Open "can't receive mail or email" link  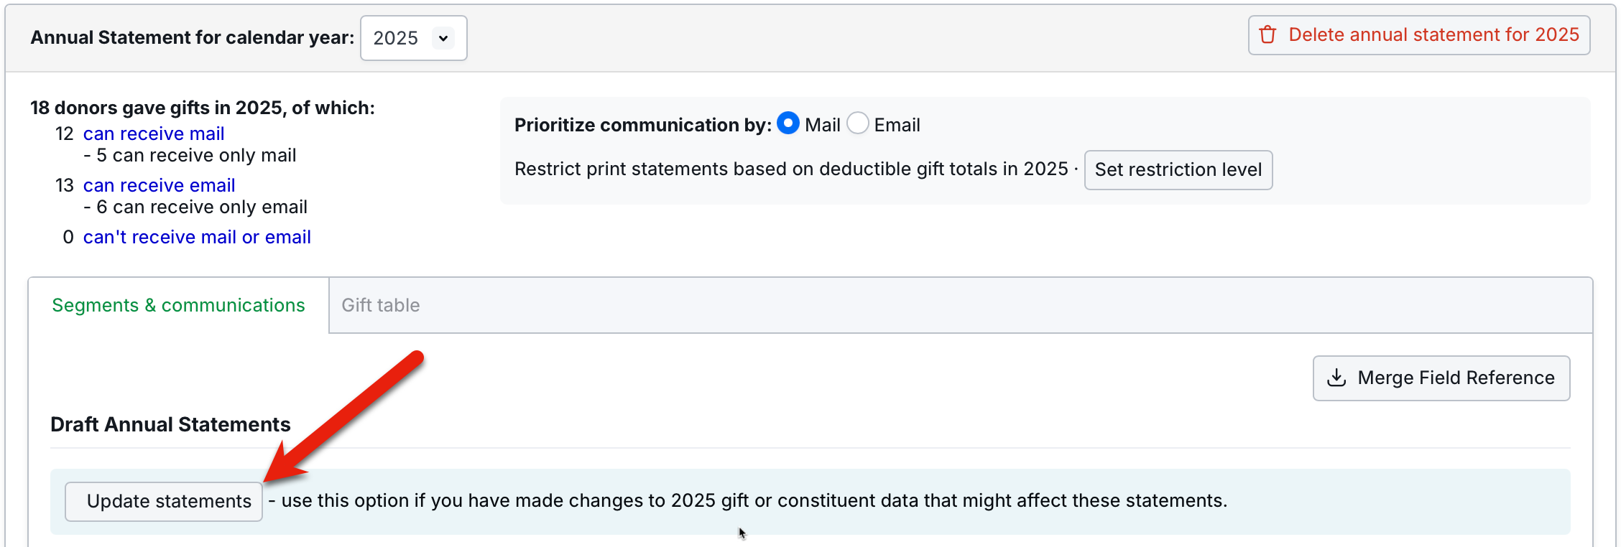[x=197, y=237]
